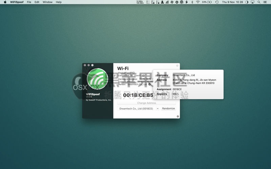The width and height of the screenshot is (271, 169).
Task: Click the gear icon in the menu bar
Action: tap(176, 2)
